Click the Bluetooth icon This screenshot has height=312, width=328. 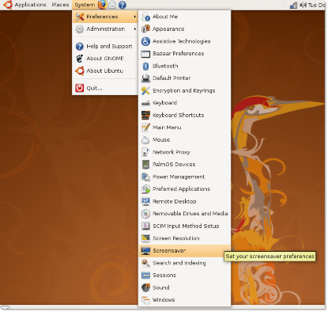145,66
